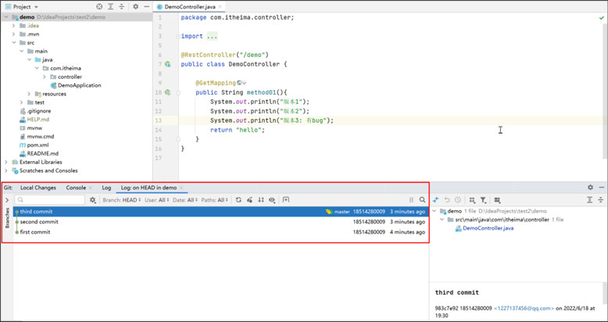Screen dimensions: 608x322
Task: Select the 'first commit' row in log
Action: [221, 232]
